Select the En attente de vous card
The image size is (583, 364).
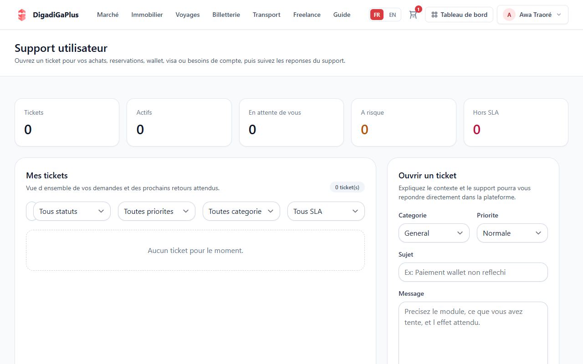291,122
